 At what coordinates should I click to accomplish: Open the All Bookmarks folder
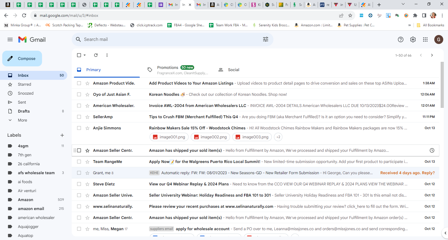[430, 25]
